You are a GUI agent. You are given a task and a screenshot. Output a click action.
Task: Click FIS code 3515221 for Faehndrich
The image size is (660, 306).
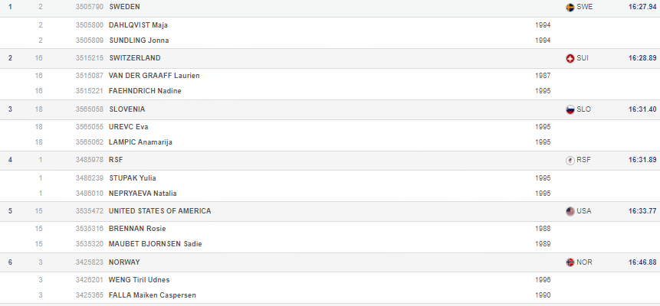(90, 91)
